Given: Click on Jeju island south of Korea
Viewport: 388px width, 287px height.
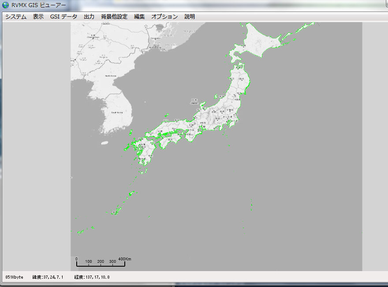Looking at the screenshot, I should click(104, 143).
